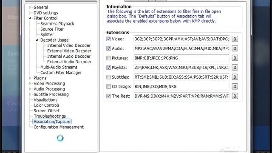Viewport: 272px width, 153px height.
Task: Expand the Audio Processing tree node arrow
Action: [30, 89]
